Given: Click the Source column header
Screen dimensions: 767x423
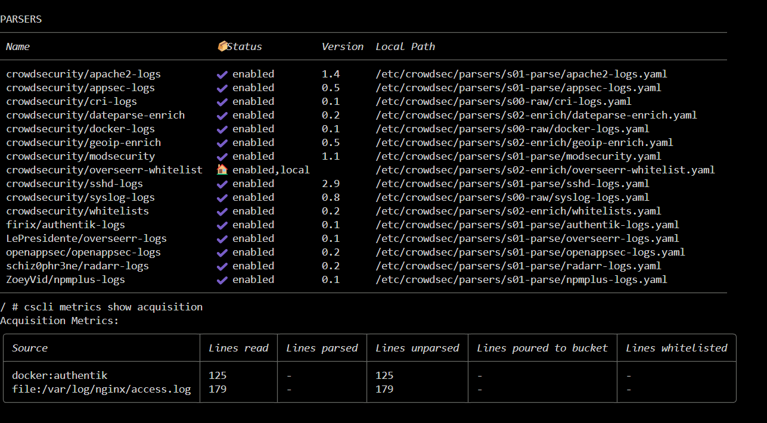Looking at the screenshot, I should coord(30,348).
